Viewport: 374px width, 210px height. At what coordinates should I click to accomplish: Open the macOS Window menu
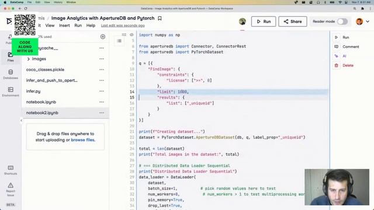[x=71, y=2]
